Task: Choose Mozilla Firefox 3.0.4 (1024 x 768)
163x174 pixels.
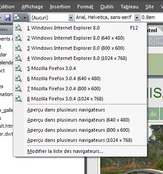Action: [x=80, y=99]
